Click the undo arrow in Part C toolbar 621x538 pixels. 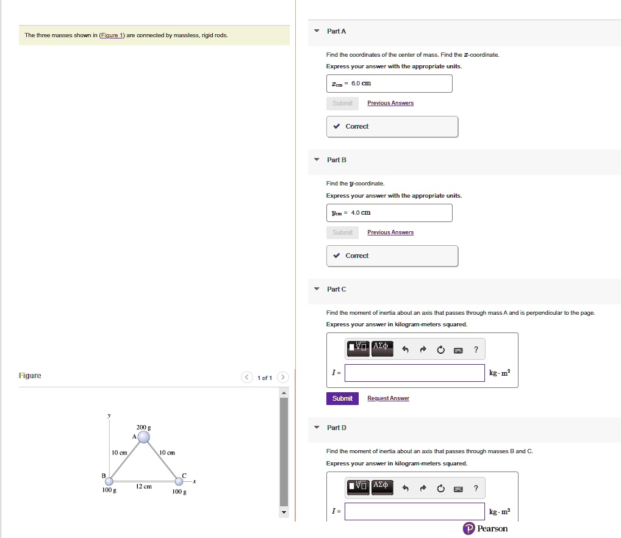click(x=405, y=348)
